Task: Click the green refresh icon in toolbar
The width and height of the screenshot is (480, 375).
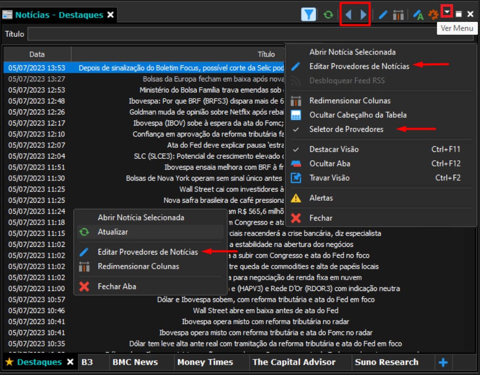Action: point(328,15)
